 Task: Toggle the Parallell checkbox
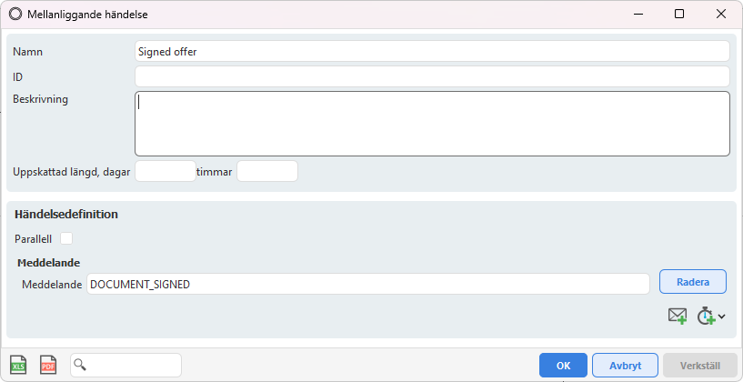[66, 238]
